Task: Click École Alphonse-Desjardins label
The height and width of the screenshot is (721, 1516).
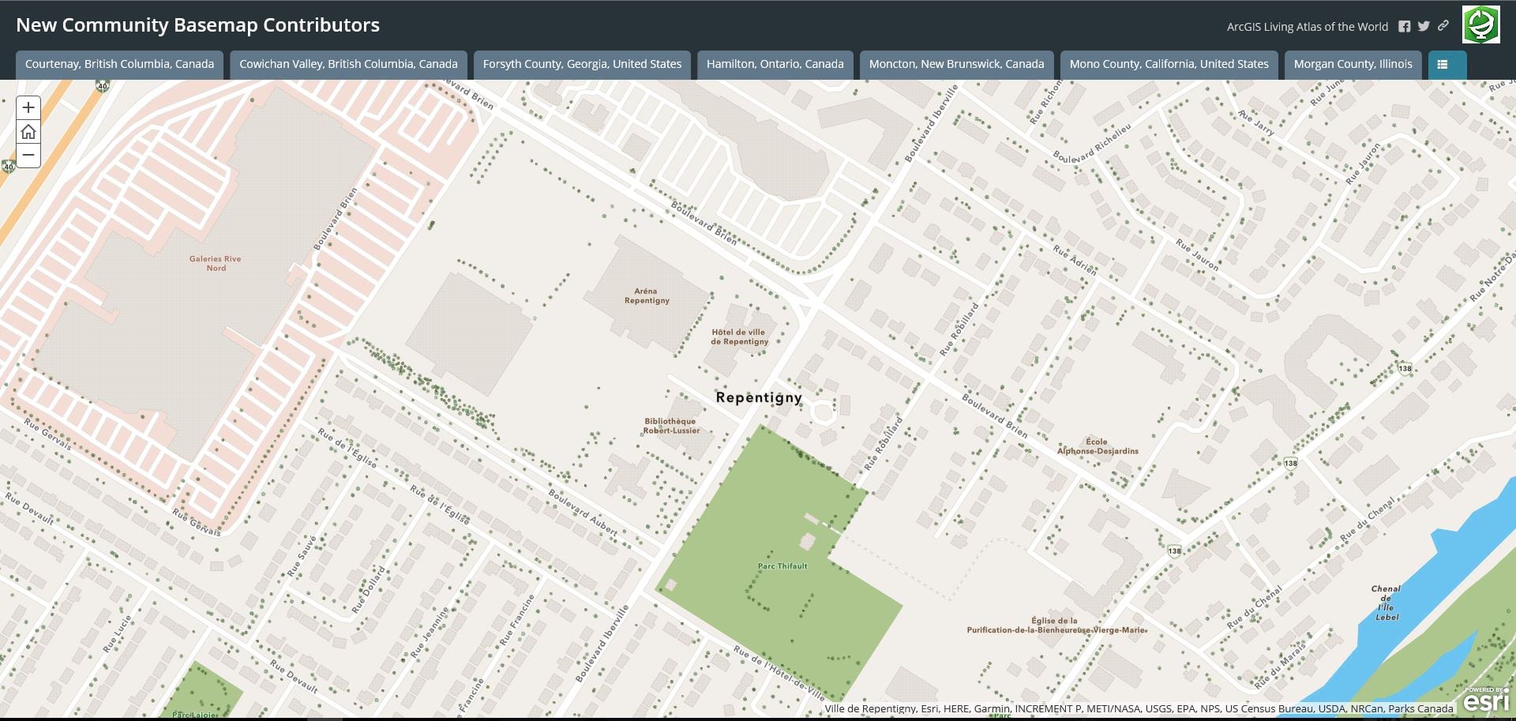Action: (x=1098, y=446)
